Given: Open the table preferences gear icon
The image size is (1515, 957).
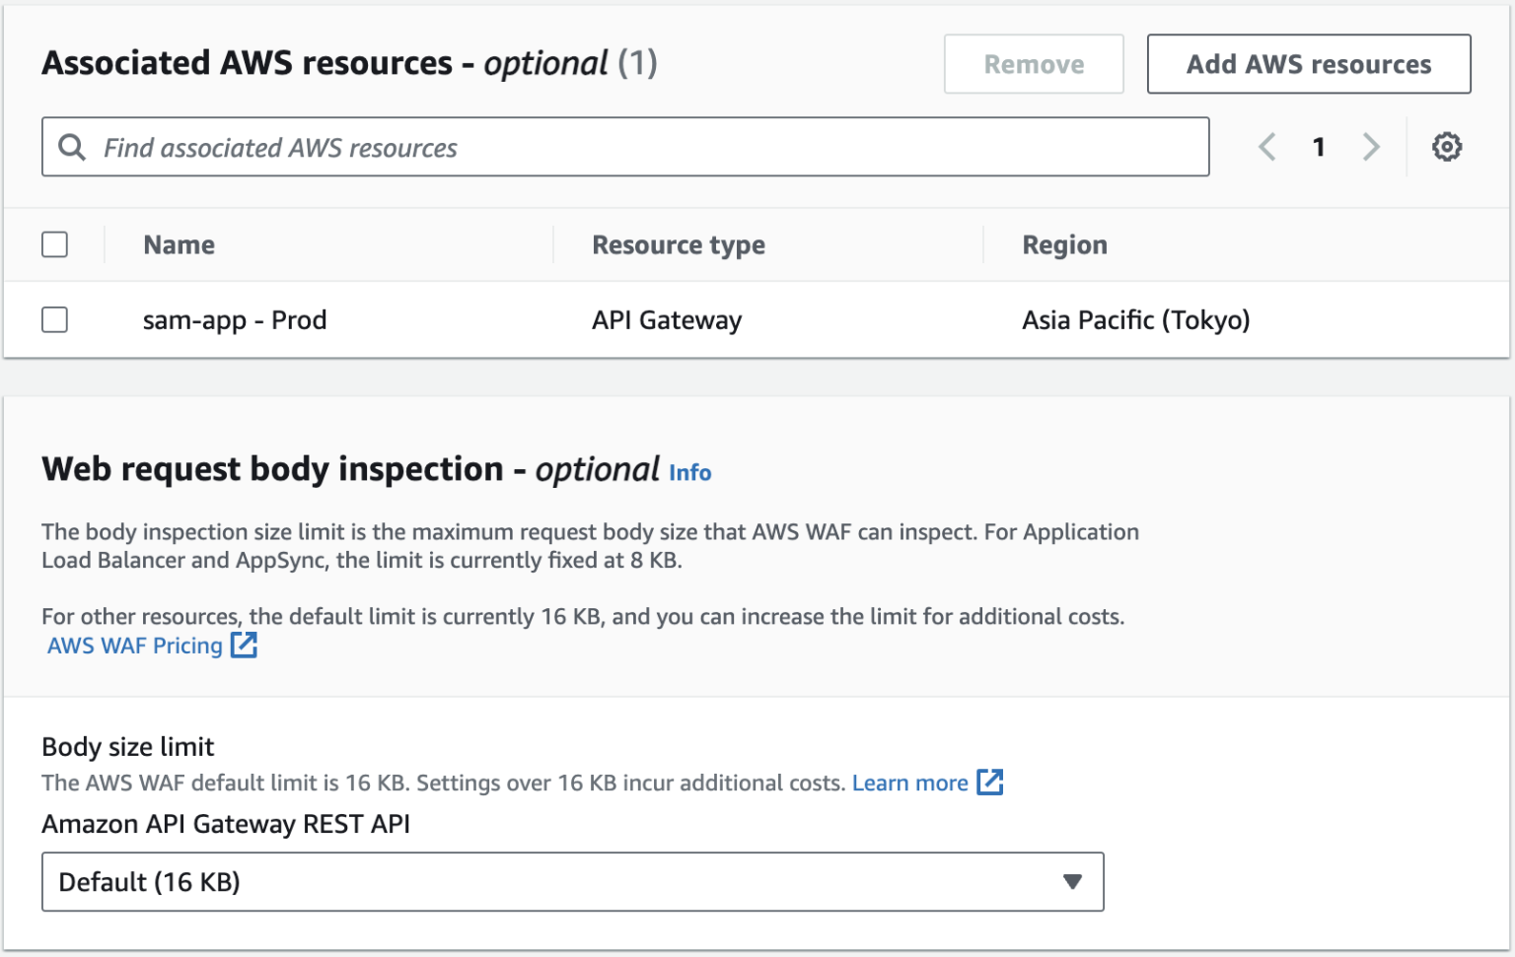Looking at the screenshot, I should 1446,147.
